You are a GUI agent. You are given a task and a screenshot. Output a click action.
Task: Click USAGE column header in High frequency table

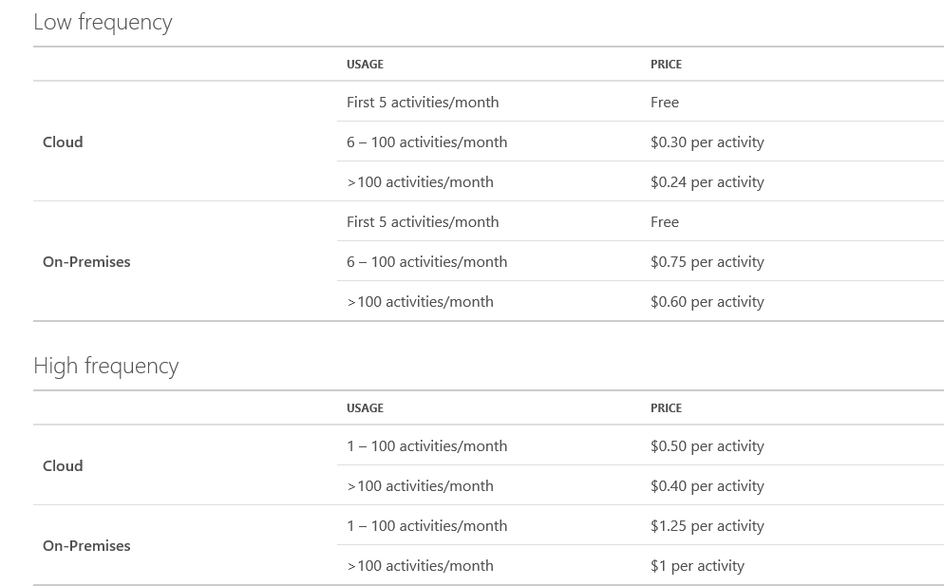365,407
